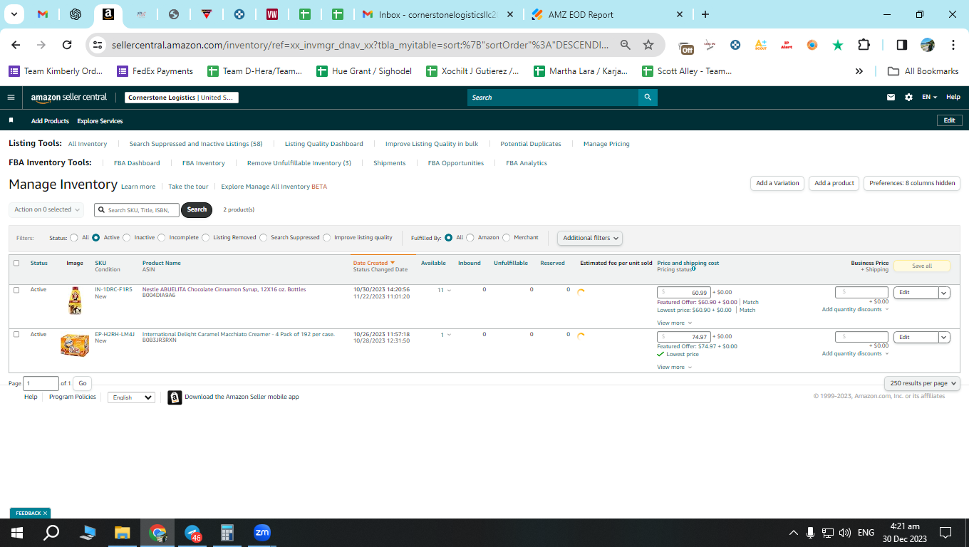
Task: Expand View more under the 60.99 price
Action: (674, 323)
